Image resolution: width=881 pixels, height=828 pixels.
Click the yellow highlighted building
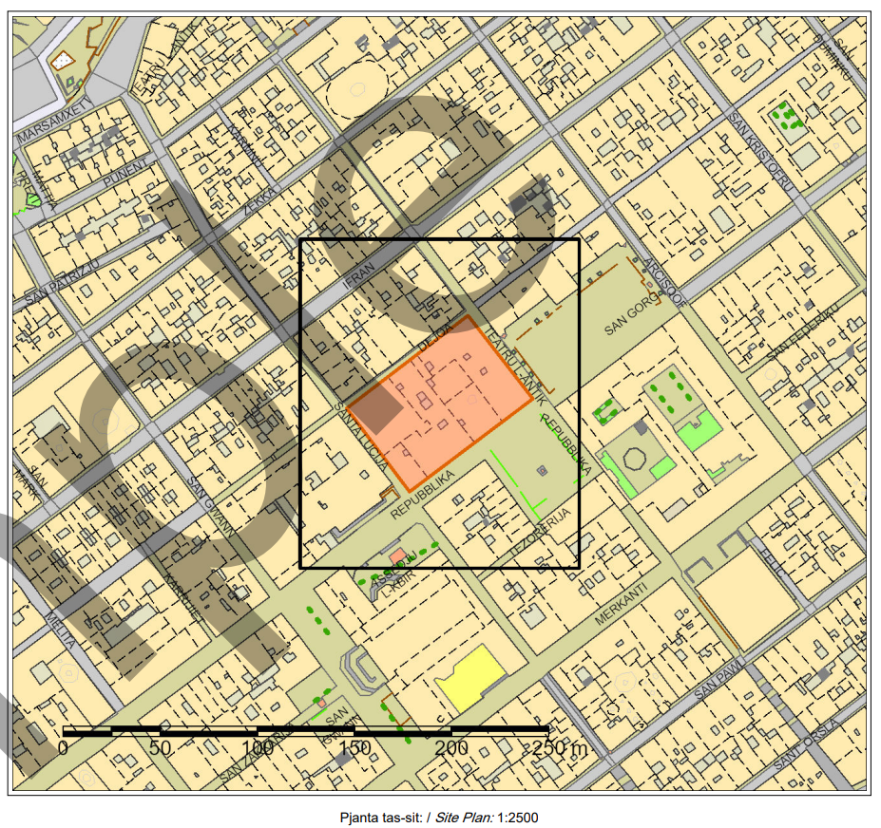(470, 678)
